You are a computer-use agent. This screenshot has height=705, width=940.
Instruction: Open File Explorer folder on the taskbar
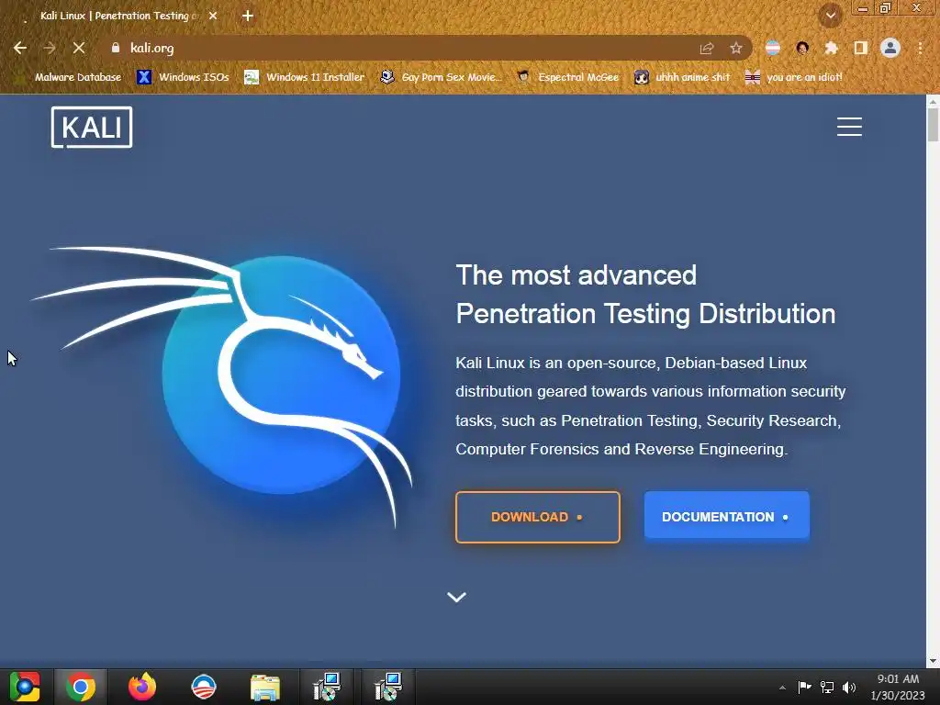[265, 688]
